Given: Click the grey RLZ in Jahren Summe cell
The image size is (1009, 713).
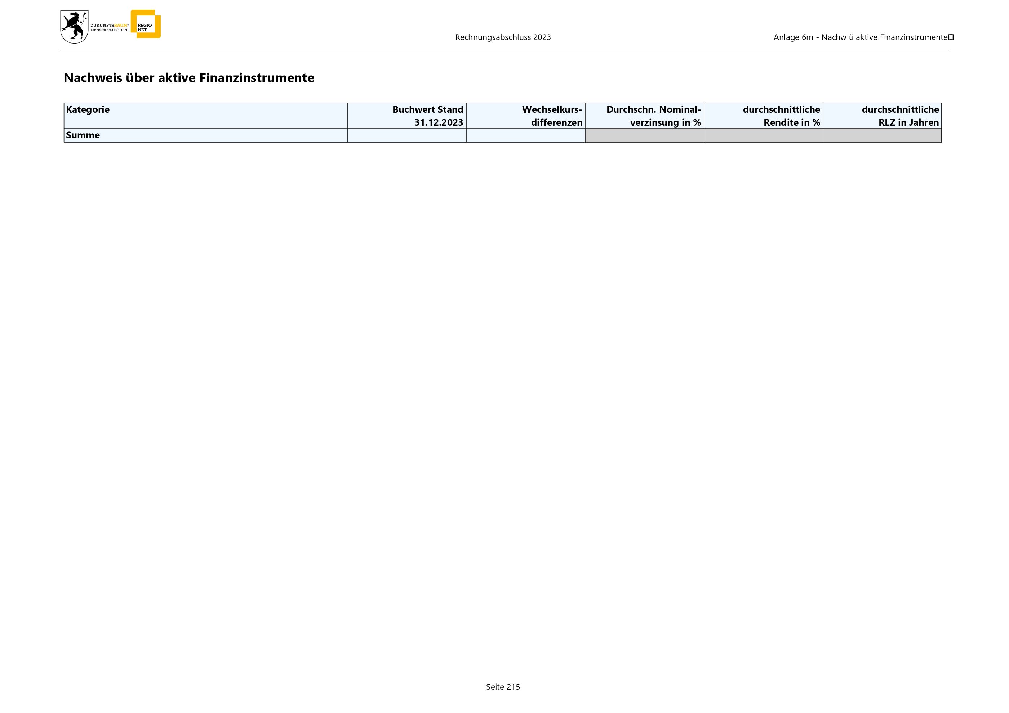Looking at the screenshot, I should pos(882,135).
